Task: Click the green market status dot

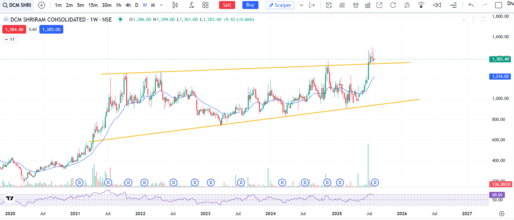Action: pyautogui.click(x=120, y=19)
